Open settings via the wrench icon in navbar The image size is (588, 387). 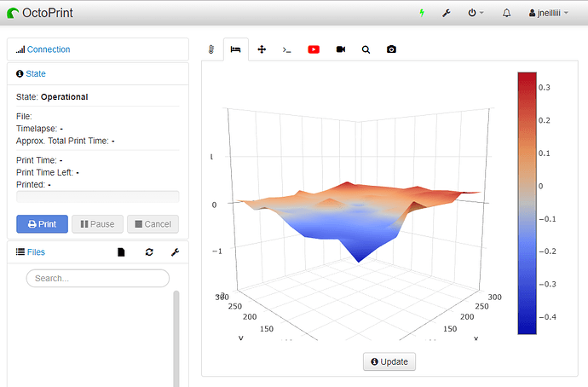[446, 14]
